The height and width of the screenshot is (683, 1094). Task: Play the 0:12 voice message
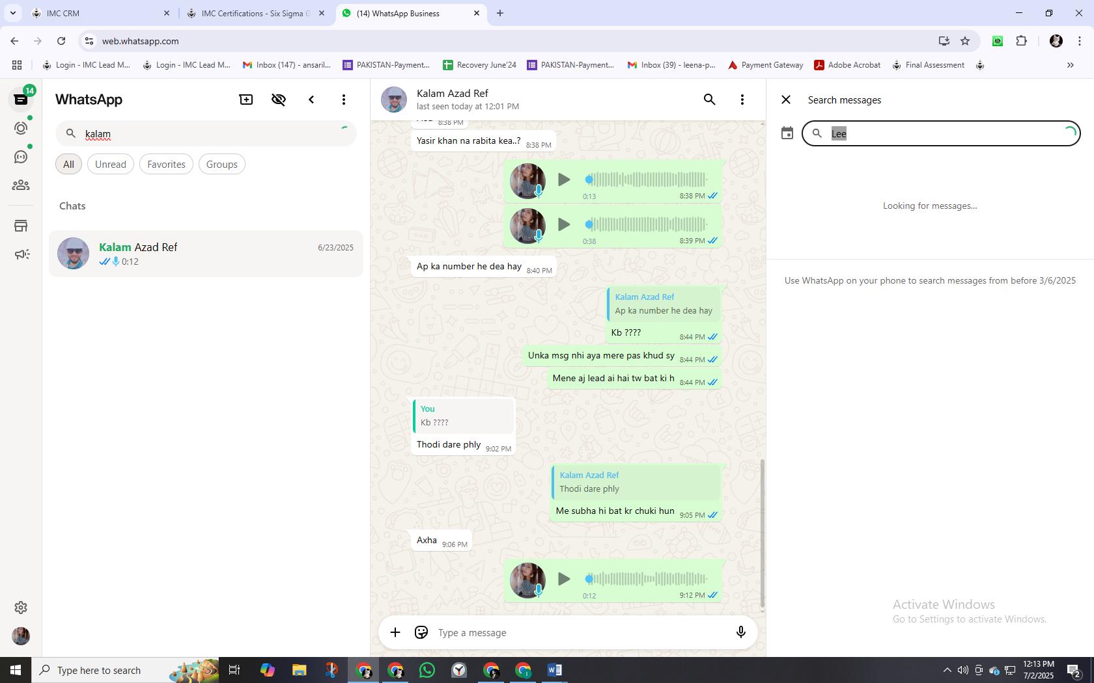(x=564, y=579)
